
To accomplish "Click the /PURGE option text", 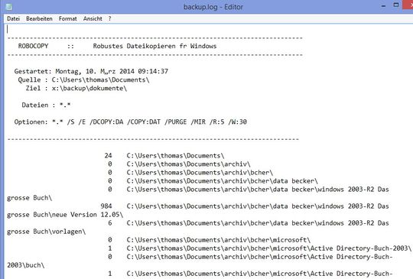I will coord(176,122).
